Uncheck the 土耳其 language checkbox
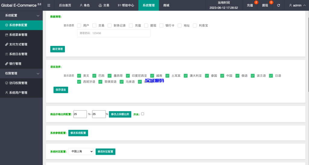309x165 pixels. coord(167,76)
